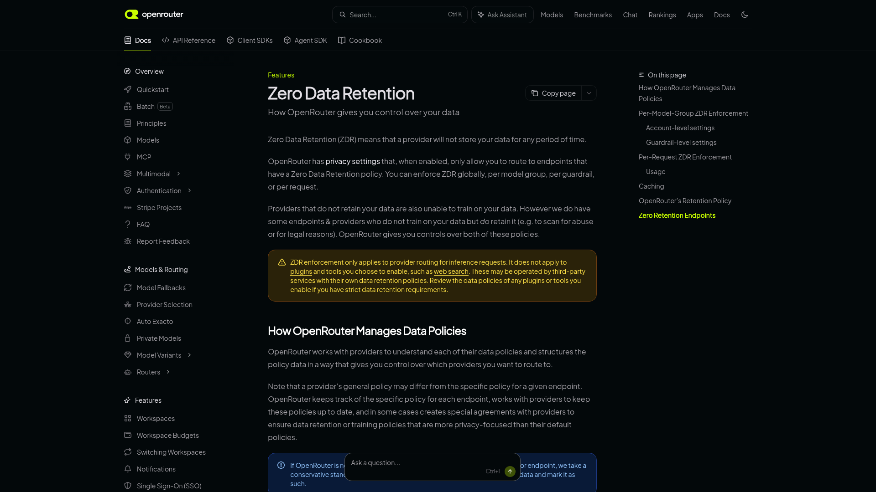Expand the Routers section chevron

tap(168, 372)
